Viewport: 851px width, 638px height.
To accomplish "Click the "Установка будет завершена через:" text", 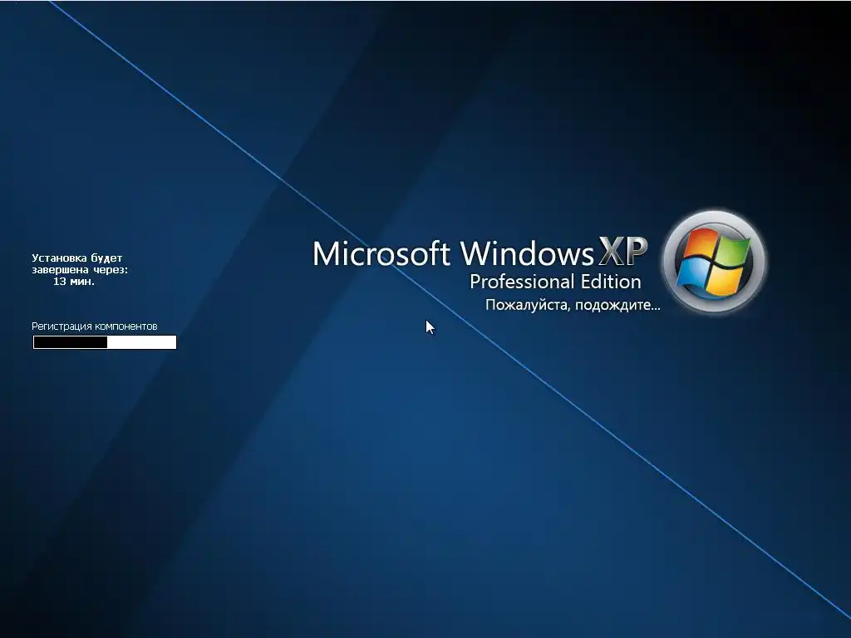I will pyautogui.click(x=80, y=263).
